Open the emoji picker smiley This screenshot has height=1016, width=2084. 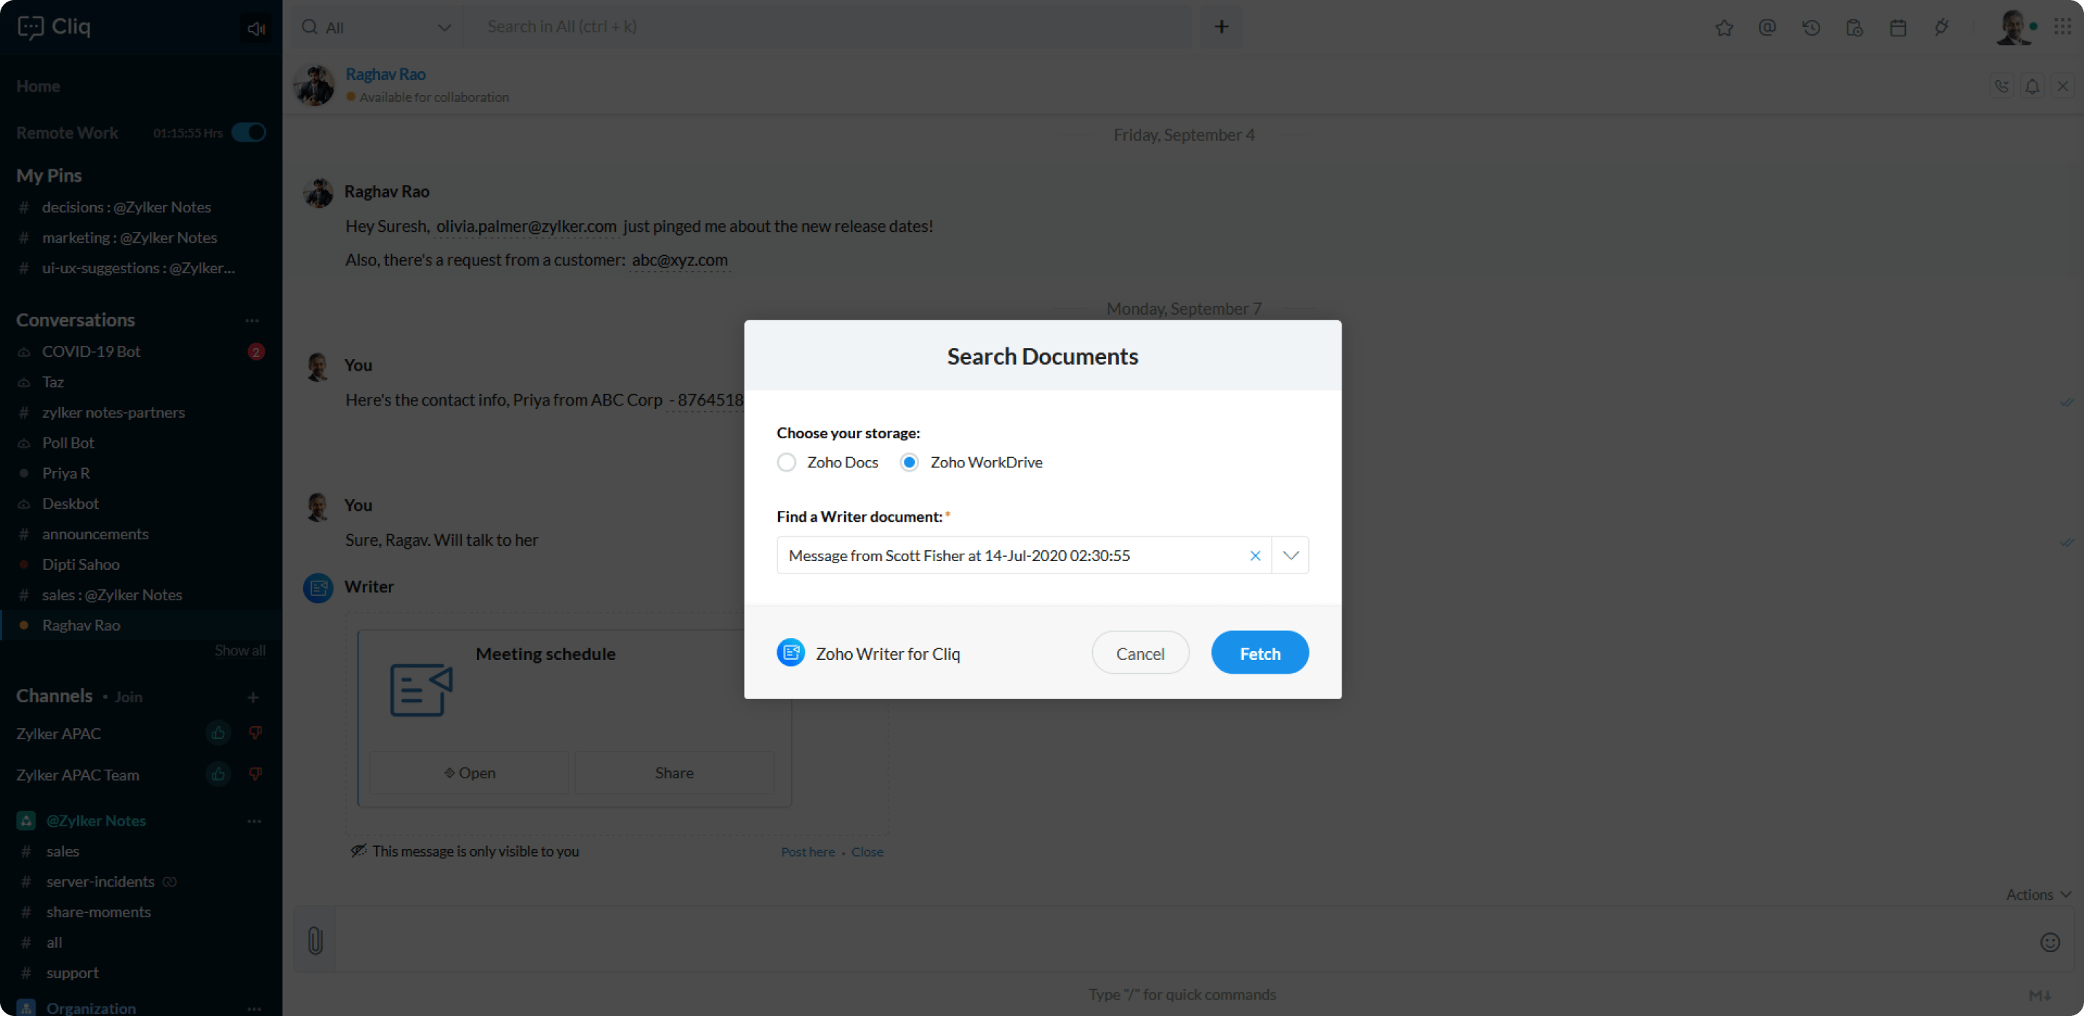pos(2049,943)
